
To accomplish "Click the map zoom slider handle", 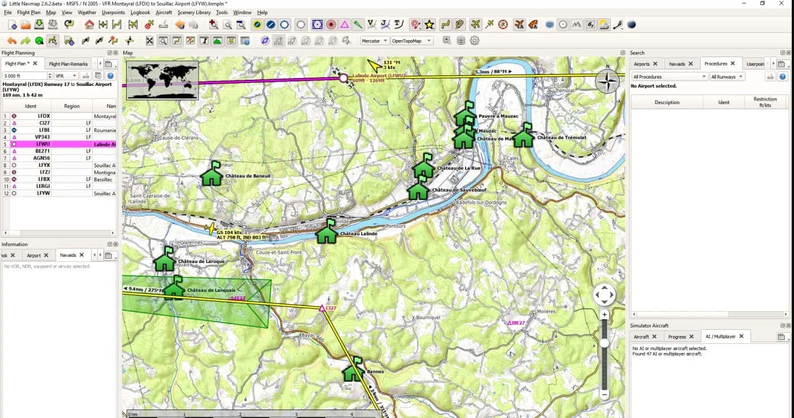I will [x=604, y=343].
